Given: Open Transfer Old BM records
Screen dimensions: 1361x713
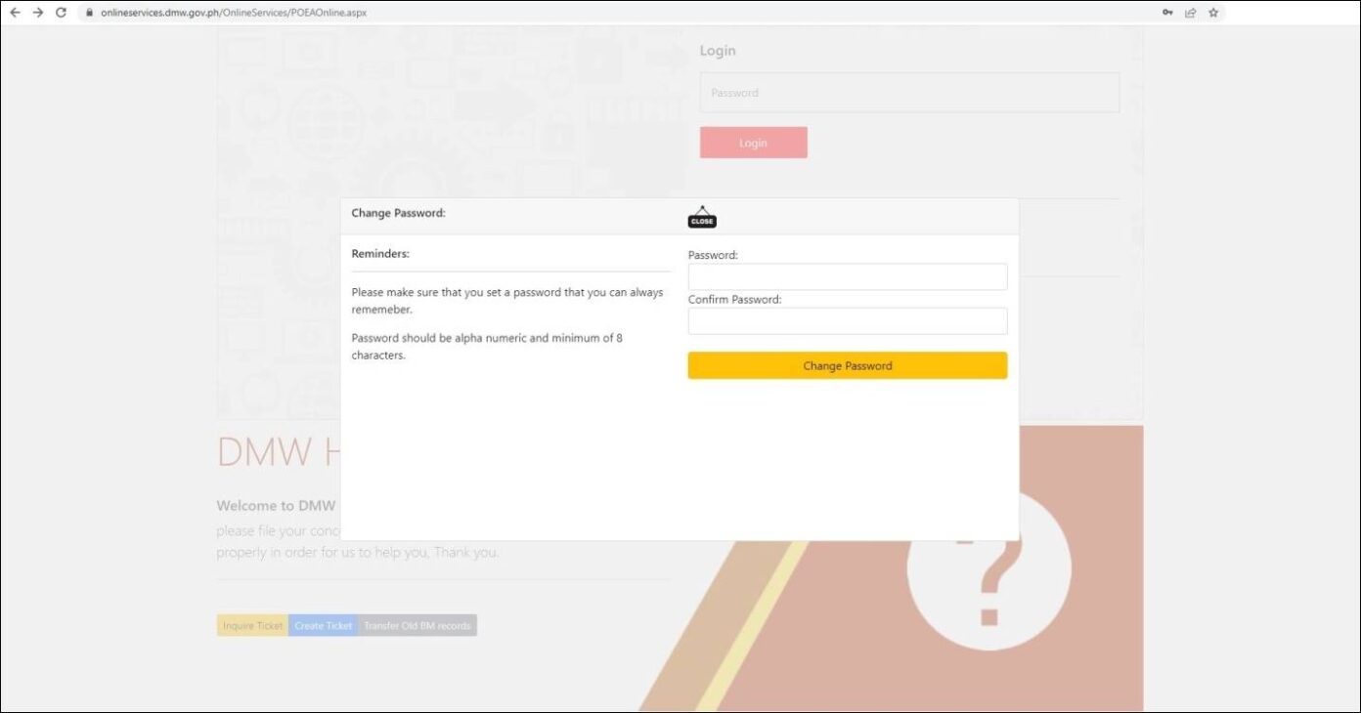Looking at the screenshot, I should click(417, 625).
